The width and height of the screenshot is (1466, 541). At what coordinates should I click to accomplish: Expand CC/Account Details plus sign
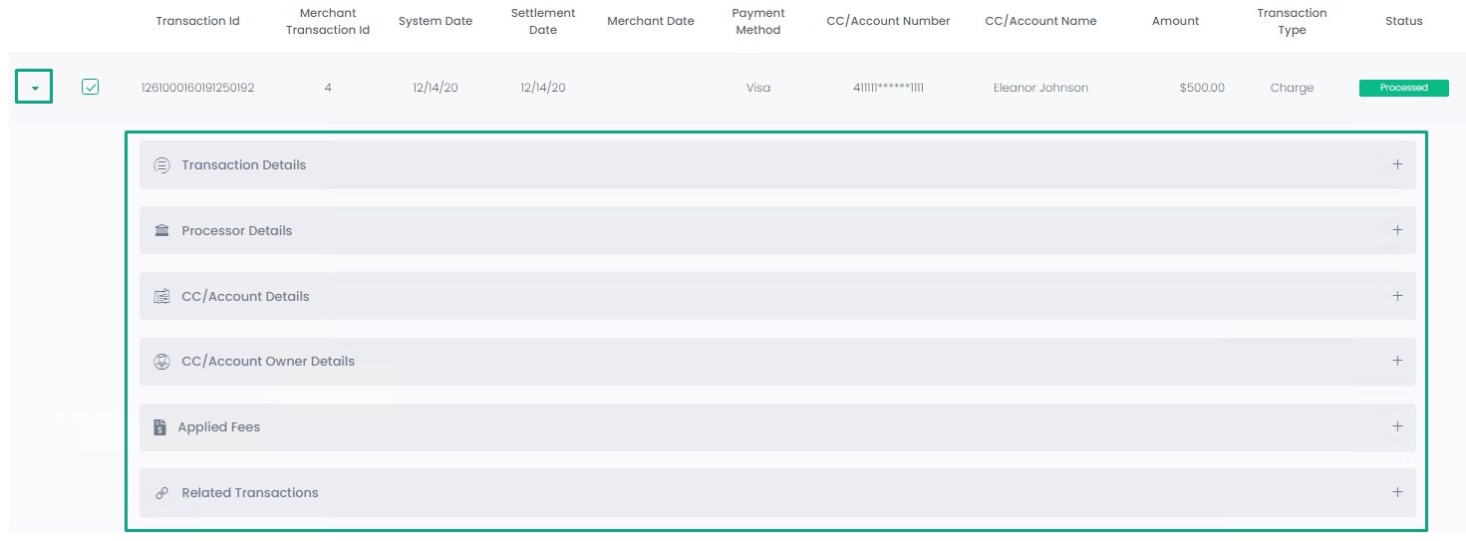(1396, 296)
